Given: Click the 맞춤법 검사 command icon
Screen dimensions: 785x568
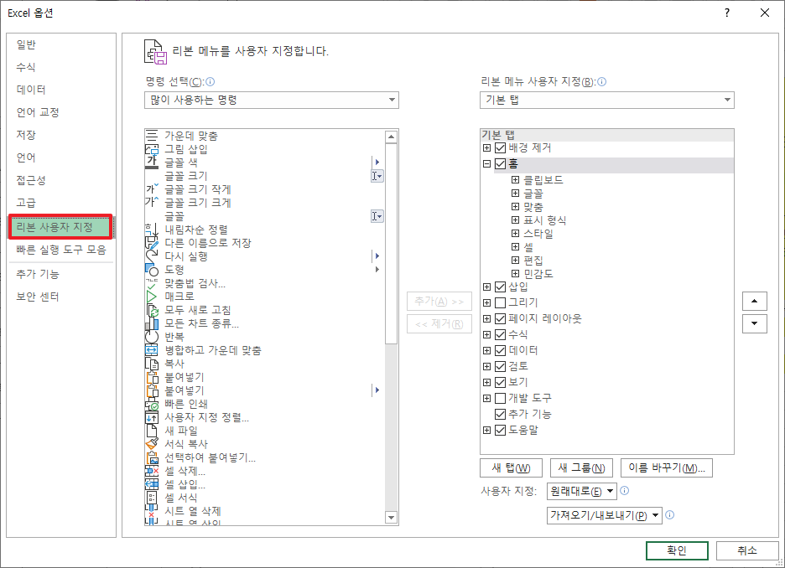Looking at the screenshot, I should tap(152, 283).
